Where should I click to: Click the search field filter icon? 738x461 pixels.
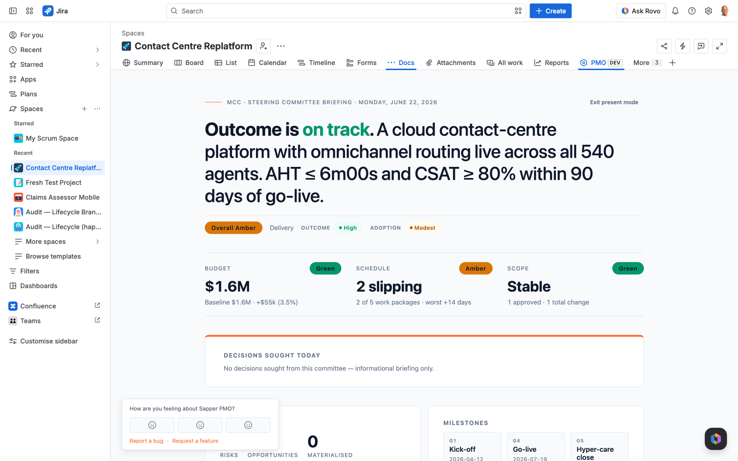pyautogui.click(x=518, y=11)
